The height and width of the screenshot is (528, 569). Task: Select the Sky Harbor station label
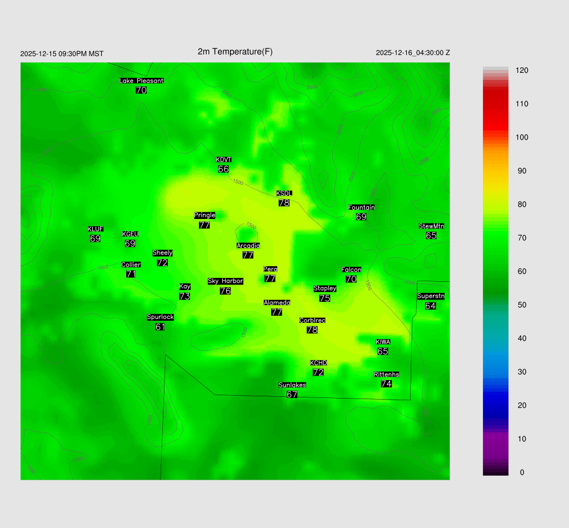point(225,281)
